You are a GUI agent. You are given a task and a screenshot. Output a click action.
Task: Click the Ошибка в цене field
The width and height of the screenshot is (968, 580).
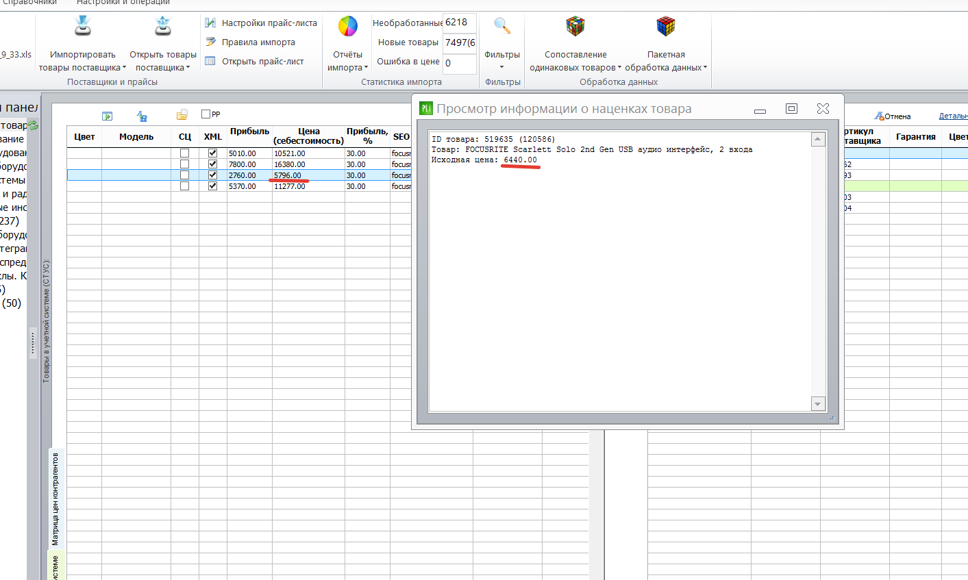click(459, 63)
